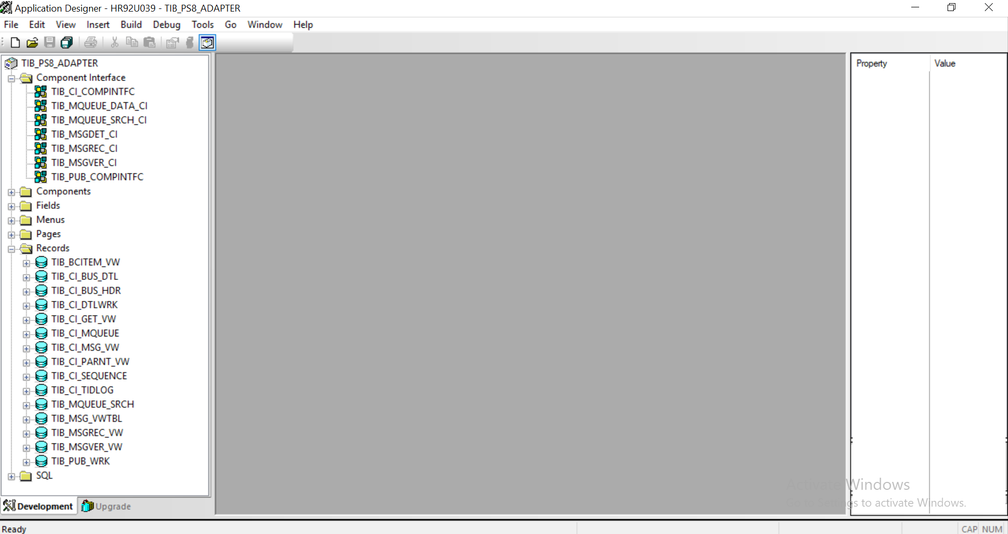The width and height of the screenshot is (1008, 534).
Task: Select the TIB_MSGVER_VW record label
Action: [87, 447]
